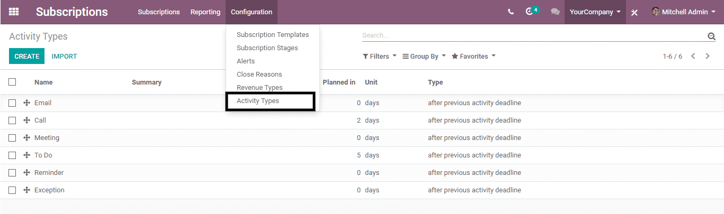
Task: Click the debug tools wrench icon
Action: point(634,12)
